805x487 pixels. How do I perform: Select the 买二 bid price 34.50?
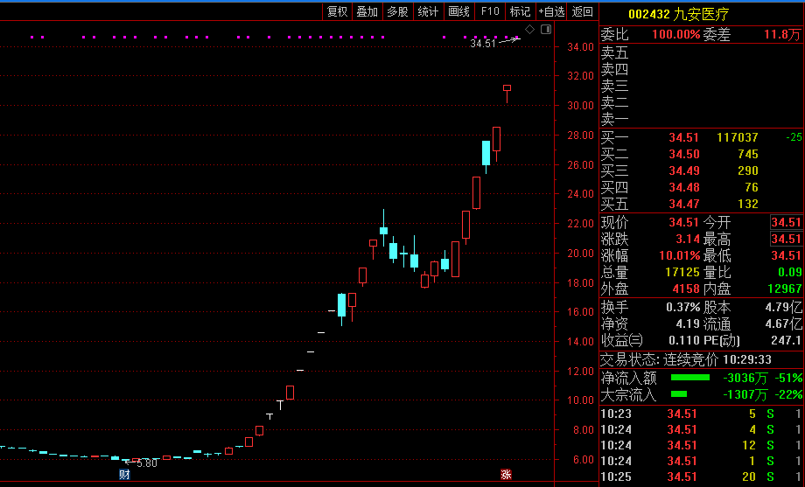pos(684,155)
